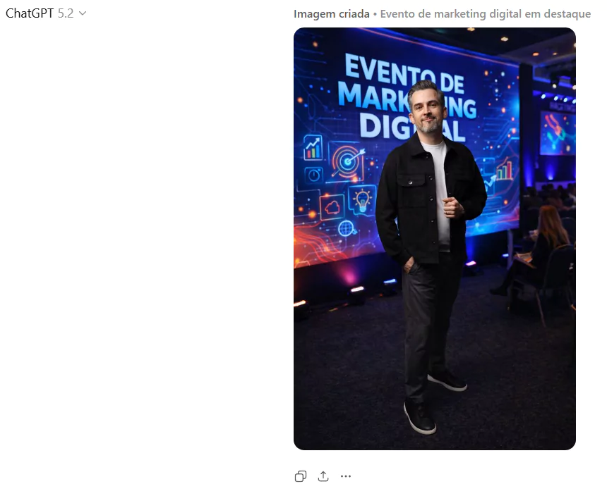Open more options via the three-dots icon

[346, 476]
